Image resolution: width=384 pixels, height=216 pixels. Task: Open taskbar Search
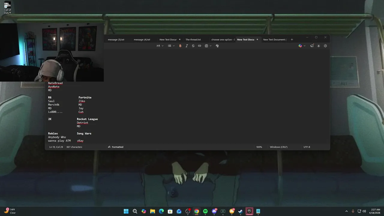click(135, 211)
